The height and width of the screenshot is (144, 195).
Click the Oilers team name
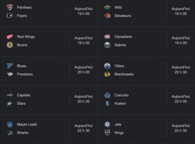coord(119,66)
